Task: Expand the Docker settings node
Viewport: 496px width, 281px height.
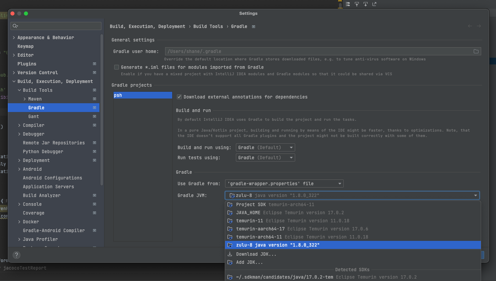Action: coord(19,222)
